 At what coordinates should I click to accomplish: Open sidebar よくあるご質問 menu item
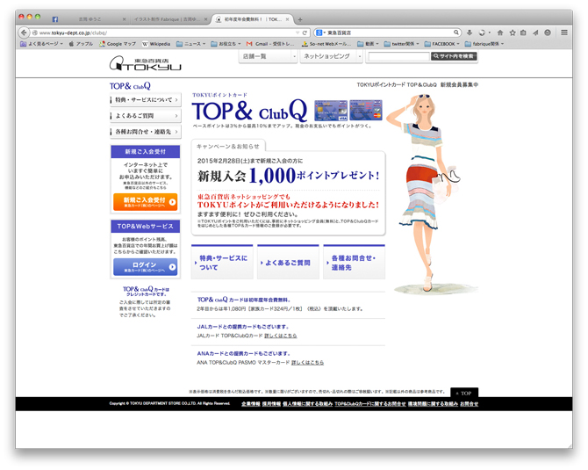146,116
